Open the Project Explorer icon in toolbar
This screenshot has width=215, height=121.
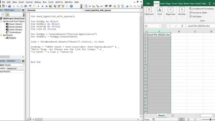(55, 6)
